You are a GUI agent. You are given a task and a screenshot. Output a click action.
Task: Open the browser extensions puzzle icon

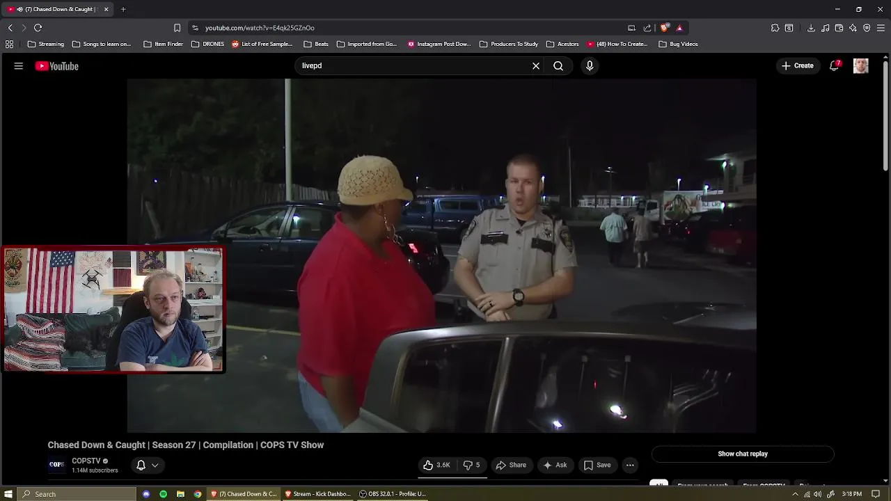pyautogui.click(x=775, y=28)
